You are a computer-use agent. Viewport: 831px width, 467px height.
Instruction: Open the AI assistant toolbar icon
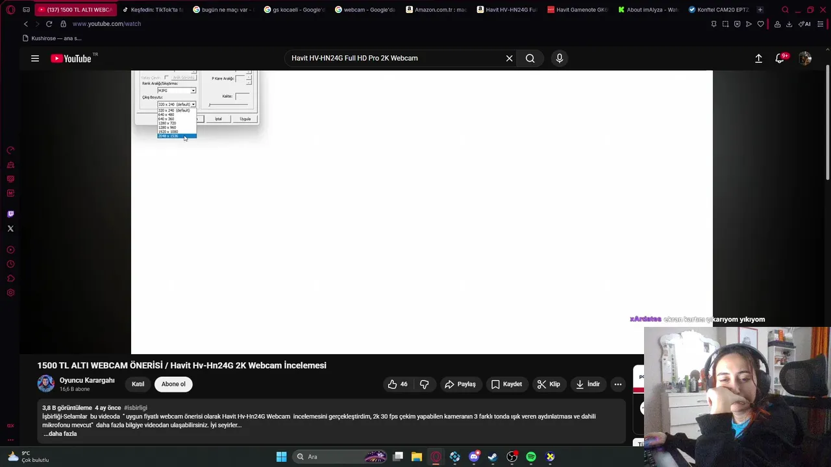[x=804, y=24]
